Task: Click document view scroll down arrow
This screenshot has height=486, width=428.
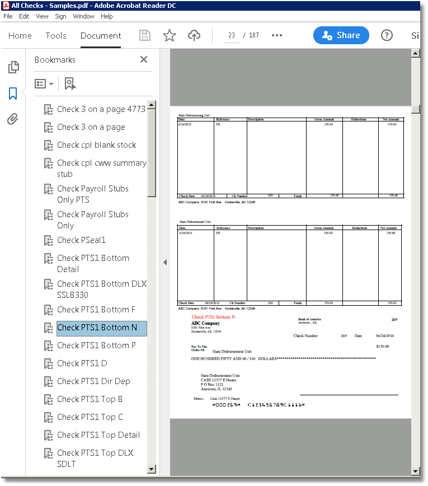Action: [415, 471]
